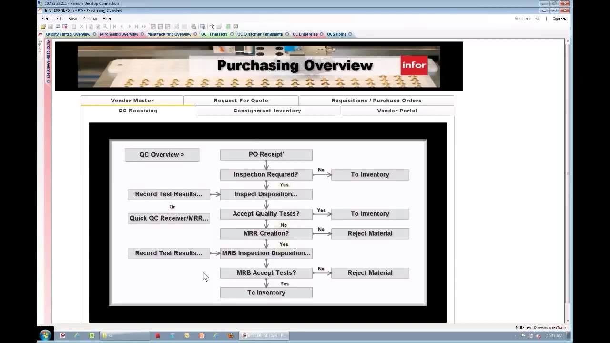Click the vertical scrollbar up arrow
610x343 pixels.
pyautogui.click(x=567, y=42)
